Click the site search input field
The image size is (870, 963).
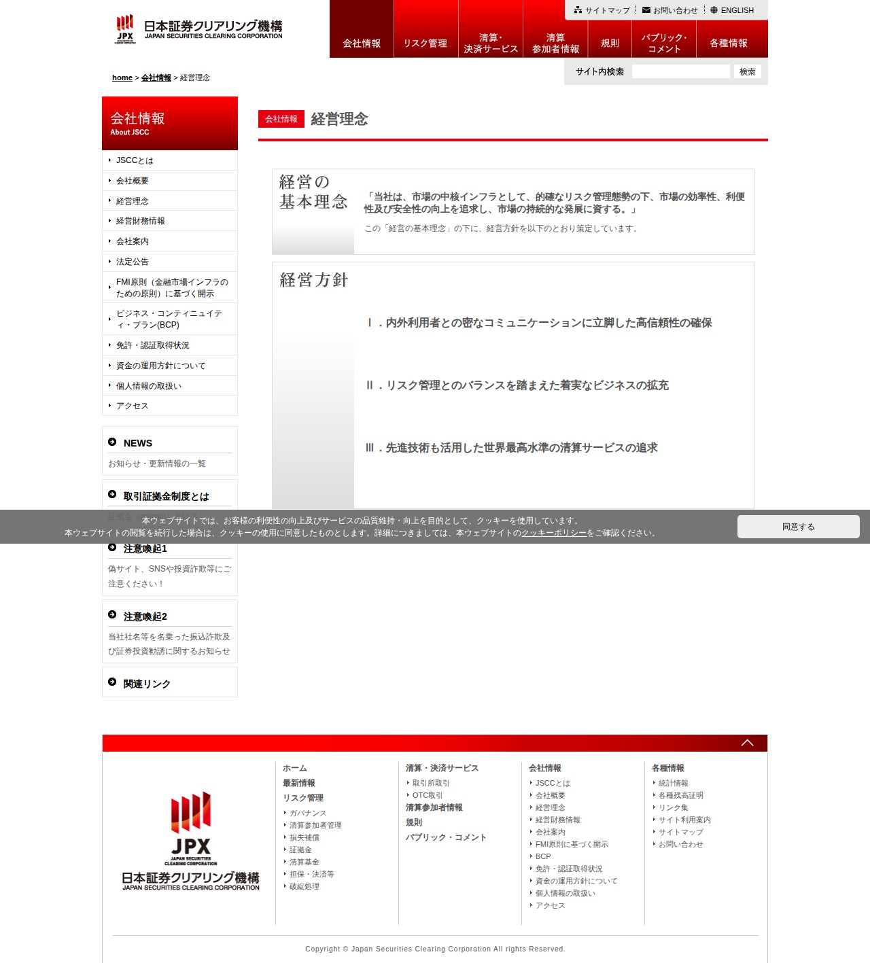pos(680,71)
